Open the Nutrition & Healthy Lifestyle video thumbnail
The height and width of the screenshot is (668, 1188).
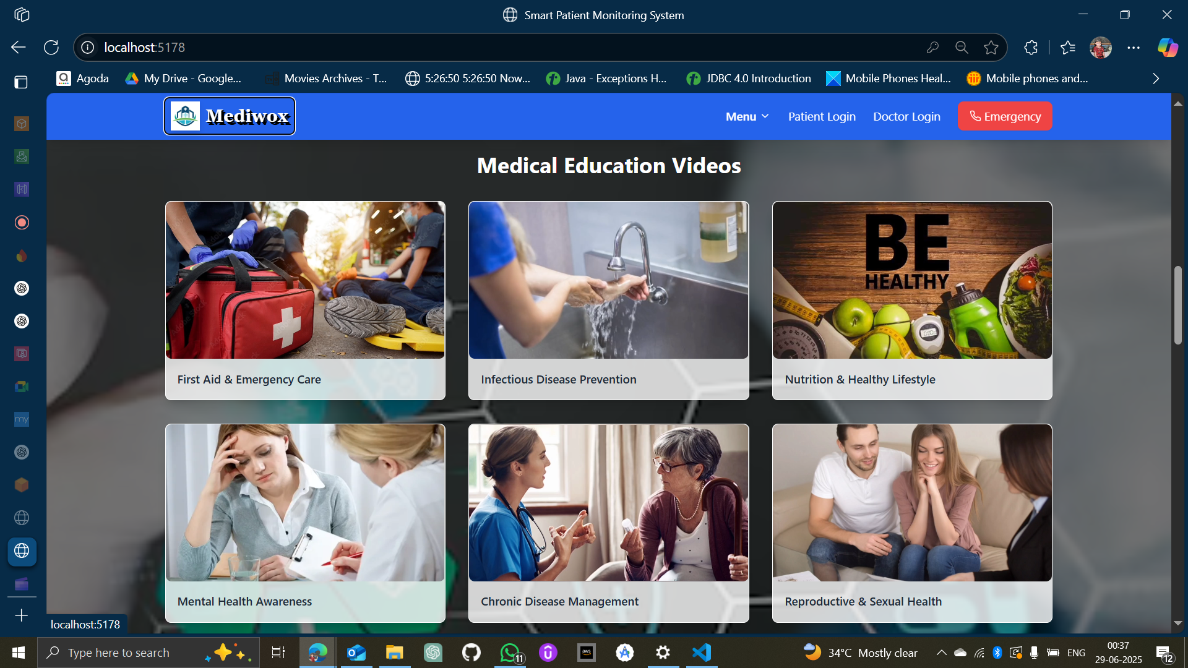(911, 280)
